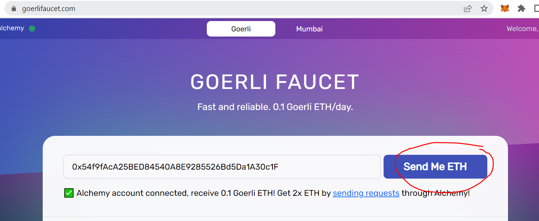
Task: Focus the wallet address input field
Action: [x=222, y=167]
